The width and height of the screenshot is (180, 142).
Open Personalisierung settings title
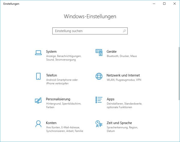coord(58,99)
